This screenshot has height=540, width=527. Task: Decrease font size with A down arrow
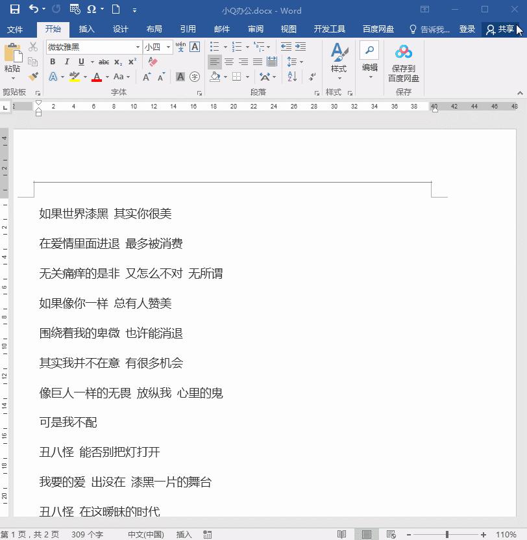pos(162,77)
